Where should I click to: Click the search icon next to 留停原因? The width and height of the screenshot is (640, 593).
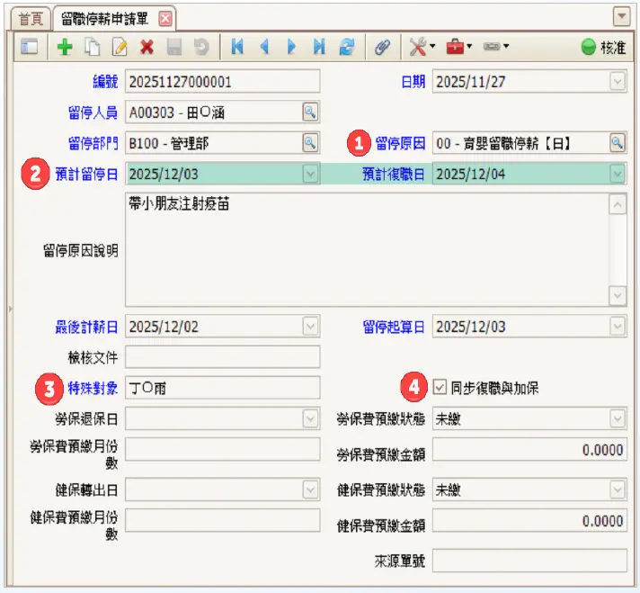pos(618,142)
